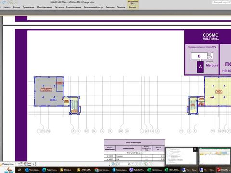231x173 pixels.
Task: Click block A in the TRC layout scheme
Action: 200,67
